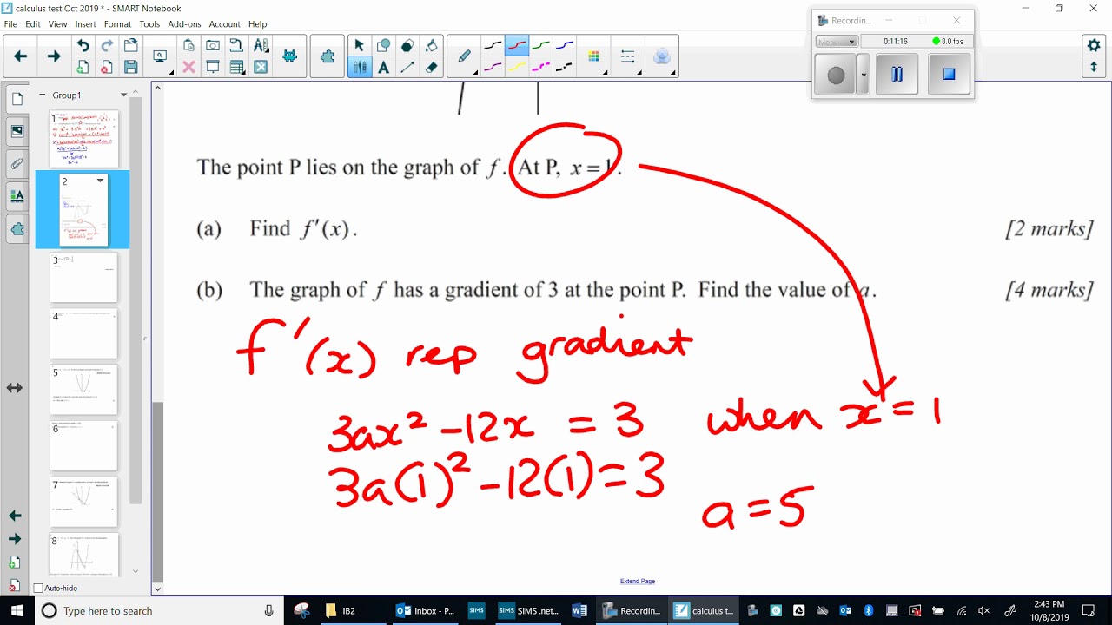The image size is (1112, 625).
Task: Open the recorder Menu dropdown
Action: point(837,42)
